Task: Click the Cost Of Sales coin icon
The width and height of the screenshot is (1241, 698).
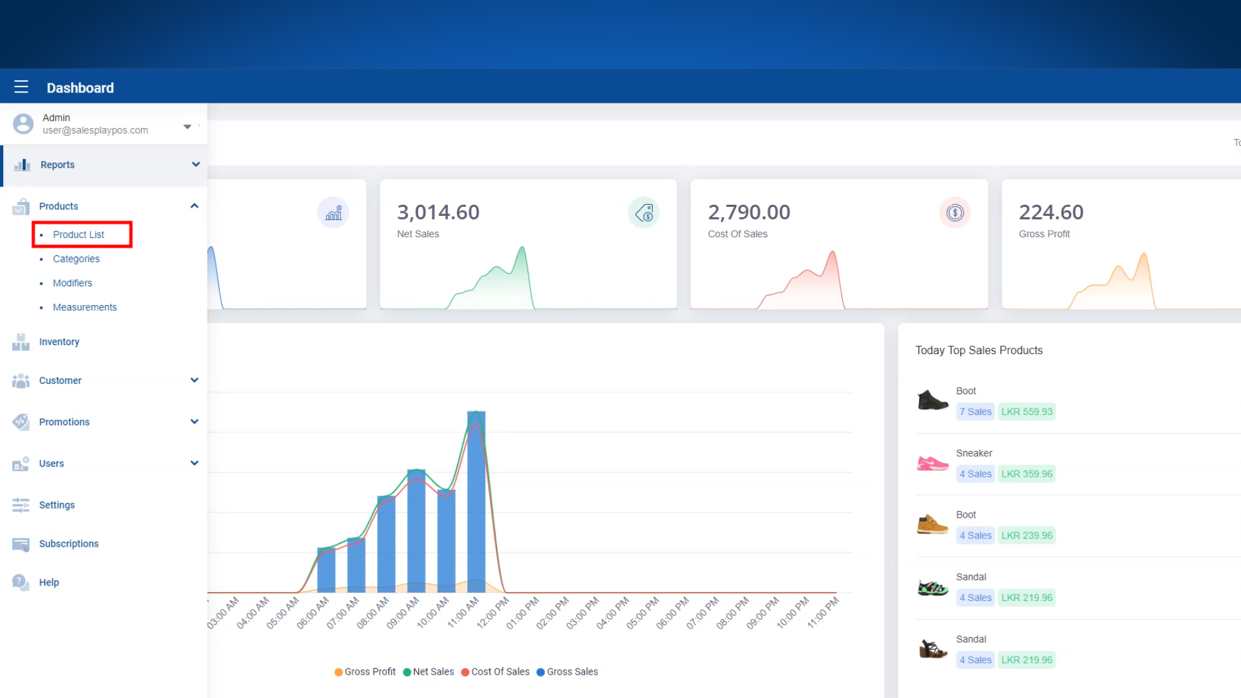Action: [x=955, y=213]
